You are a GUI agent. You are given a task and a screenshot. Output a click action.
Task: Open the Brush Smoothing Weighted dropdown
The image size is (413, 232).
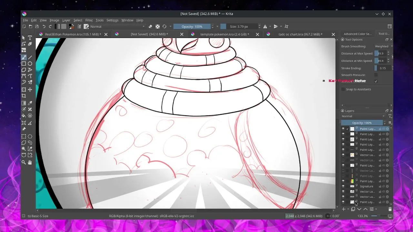tap(383, 46)
